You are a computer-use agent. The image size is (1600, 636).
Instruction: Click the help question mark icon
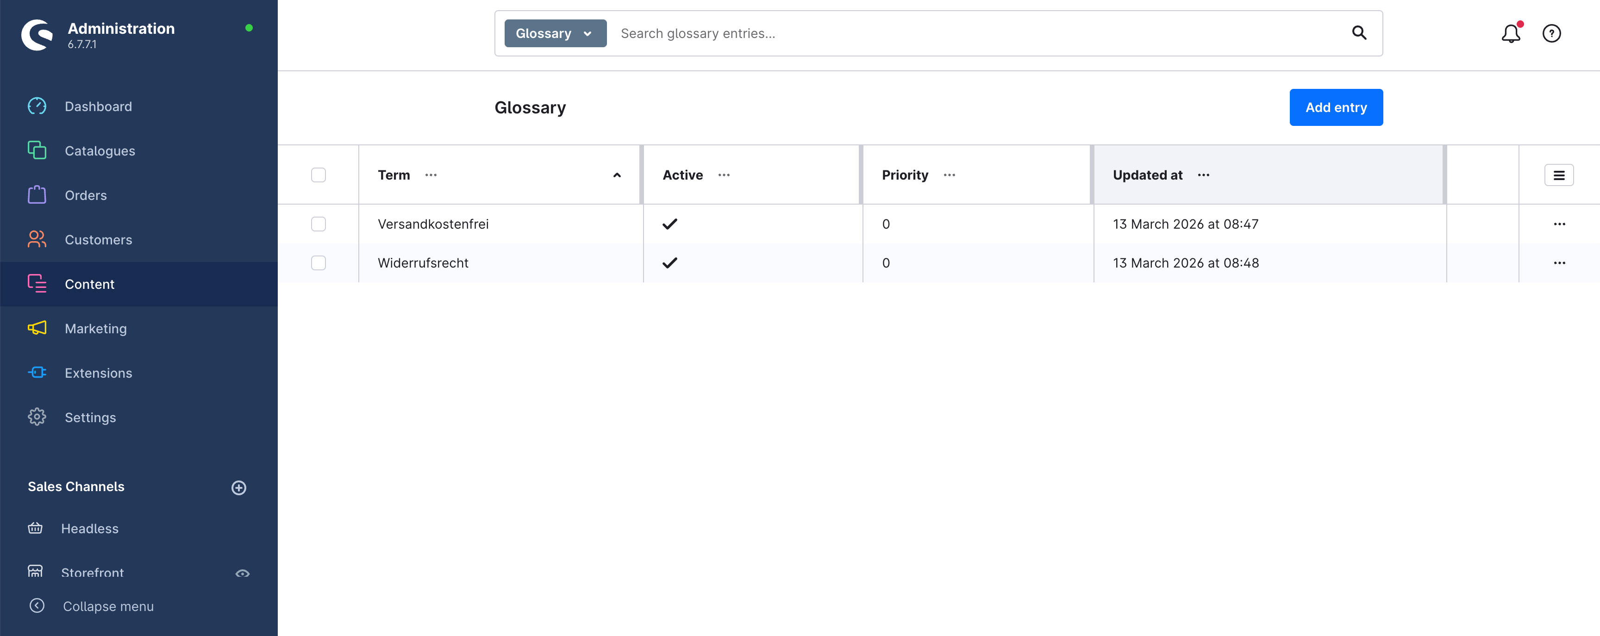[1551, 33]
